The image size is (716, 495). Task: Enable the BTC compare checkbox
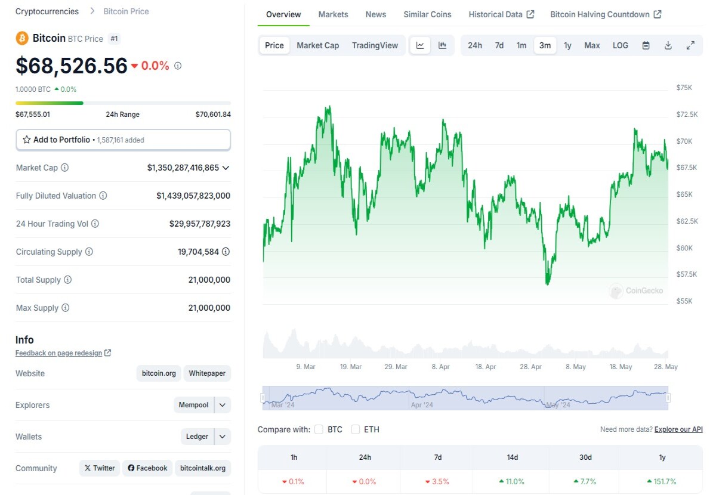(319, 429)
